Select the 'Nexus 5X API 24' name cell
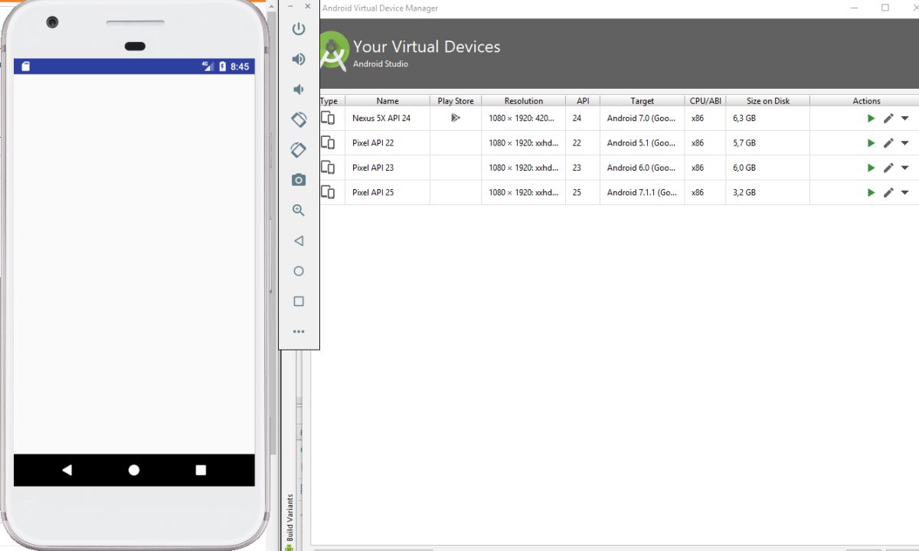This screenshot has height=551, width=919. click(388, 119)
